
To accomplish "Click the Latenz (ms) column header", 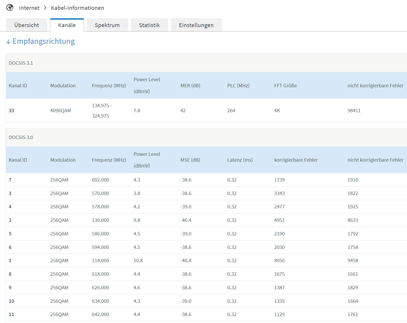I will coord(240,160).
